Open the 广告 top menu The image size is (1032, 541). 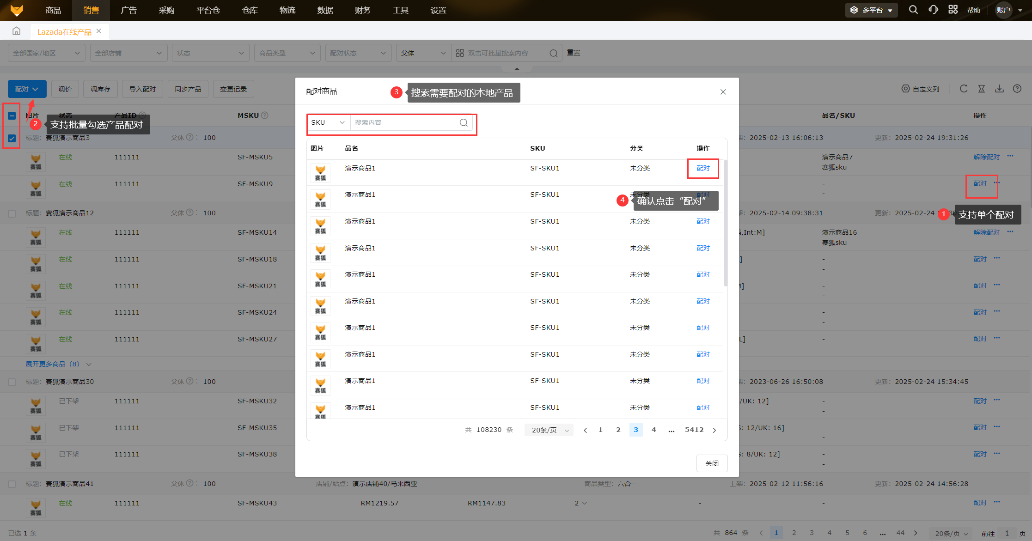pyautogui.click(x=128, y=10)
